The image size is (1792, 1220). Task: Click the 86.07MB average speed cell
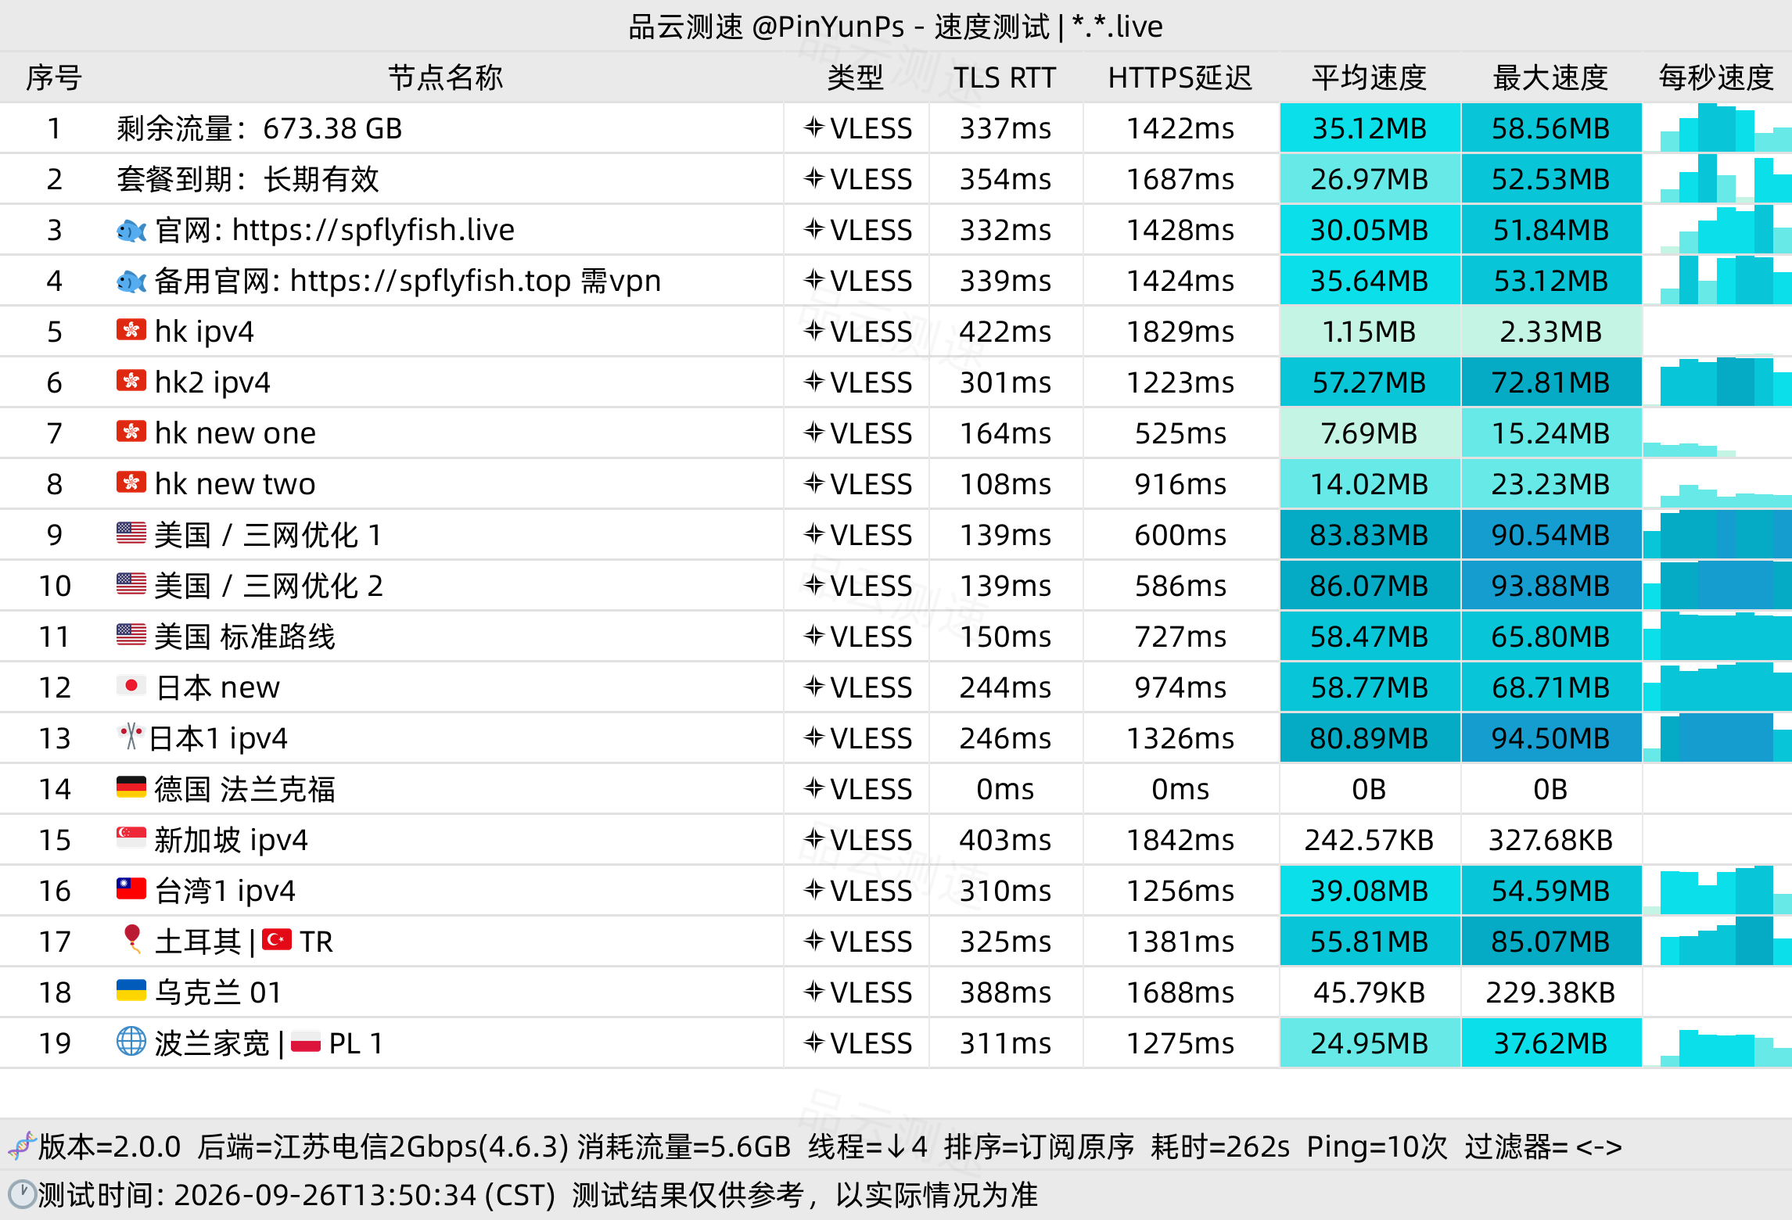point(1370,585)
